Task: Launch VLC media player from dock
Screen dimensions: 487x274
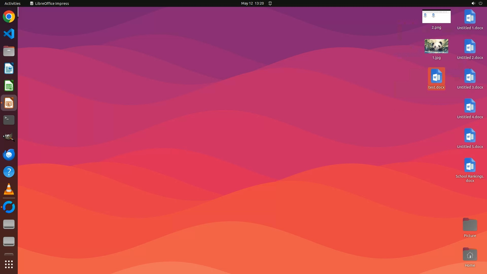Action: (9, 189)
